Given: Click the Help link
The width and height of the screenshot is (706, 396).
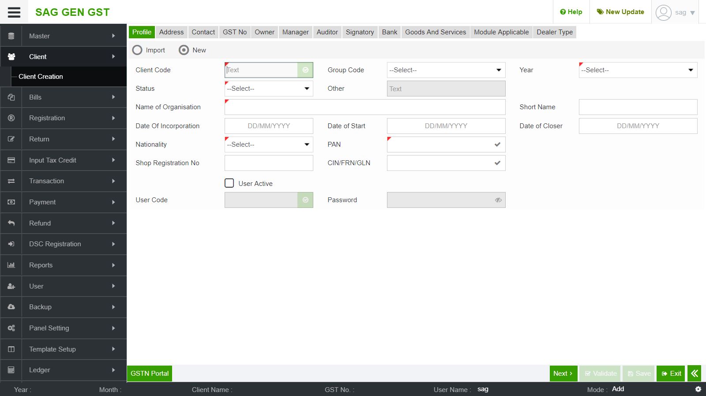Looking at the screenshot, I should 571,12.
